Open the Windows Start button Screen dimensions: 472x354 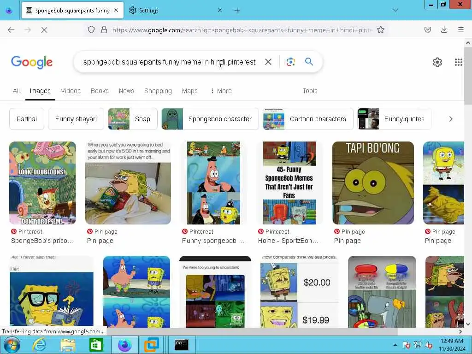[x=12, y=345]
